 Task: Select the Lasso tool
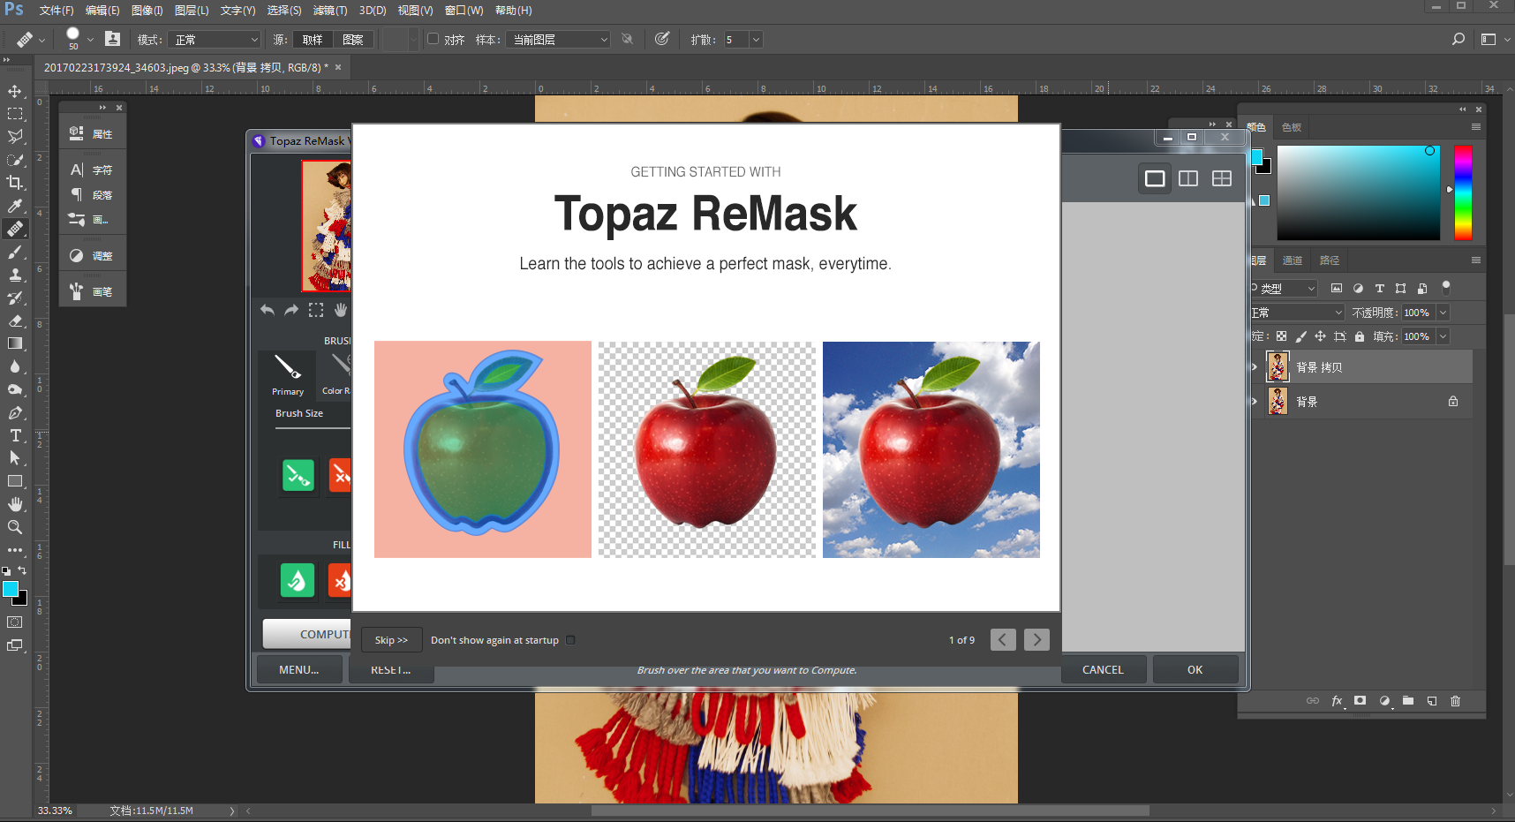pos(15,137)
